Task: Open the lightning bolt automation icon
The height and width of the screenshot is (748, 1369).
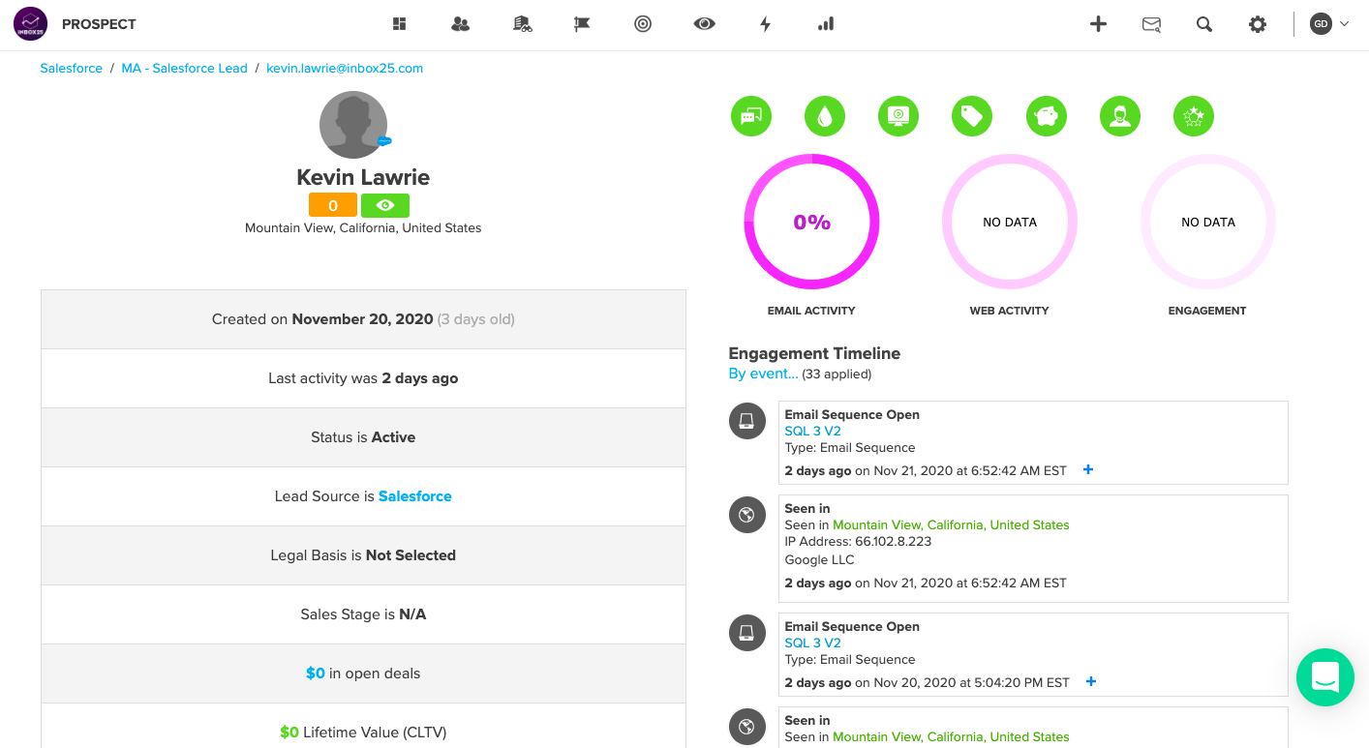Action: 765,24
